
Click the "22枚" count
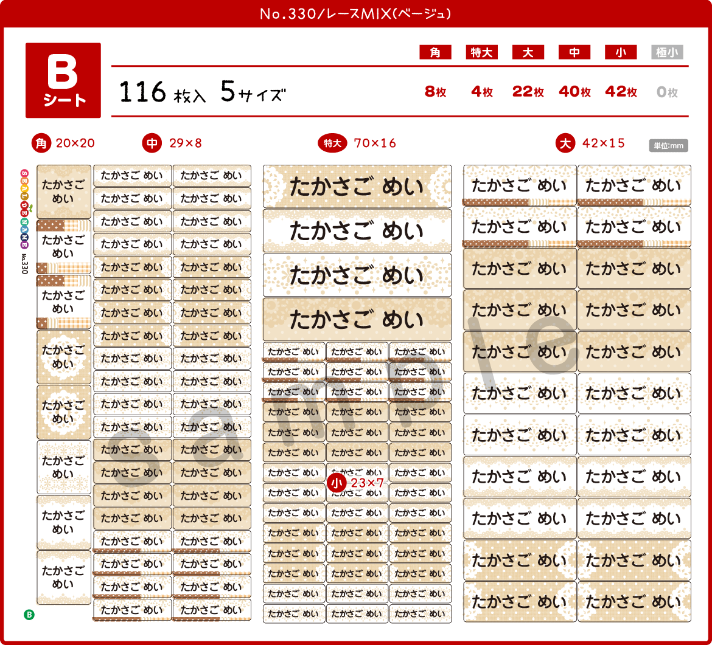528,92
